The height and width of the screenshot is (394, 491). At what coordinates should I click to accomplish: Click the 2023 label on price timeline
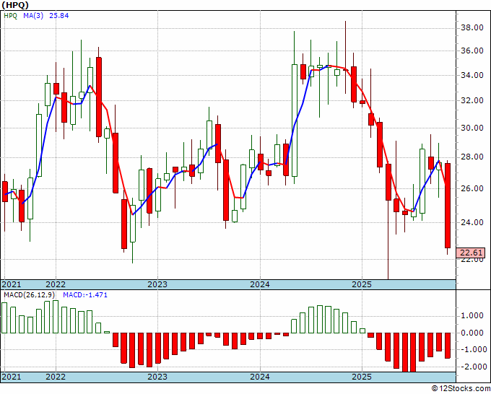click(157, 284)
